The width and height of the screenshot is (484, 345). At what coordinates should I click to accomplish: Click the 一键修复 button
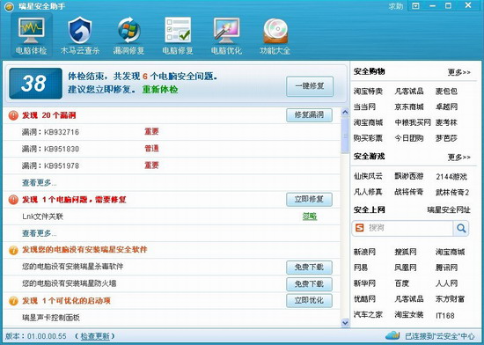point(310,86)
